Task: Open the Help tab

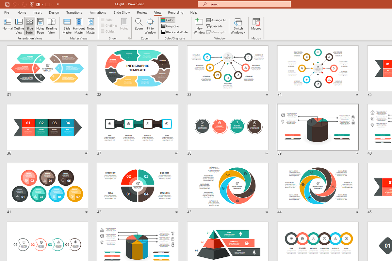Action: coord(194,12)
